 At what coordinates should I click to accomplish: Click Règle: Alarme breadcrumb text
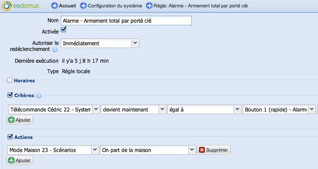coord(200,6)
